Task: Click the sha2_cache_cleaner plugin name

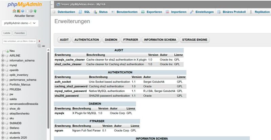Action: 68,64
